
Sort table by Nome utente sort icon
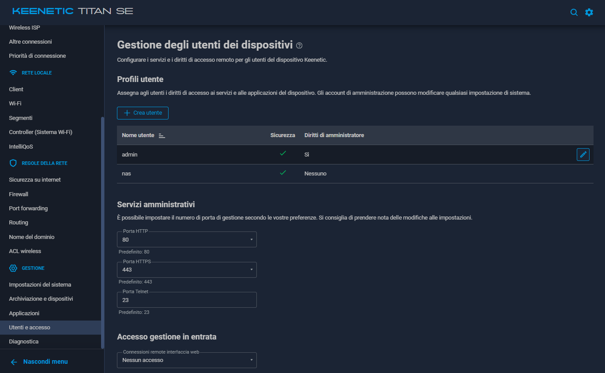click(x=162, y=135)
